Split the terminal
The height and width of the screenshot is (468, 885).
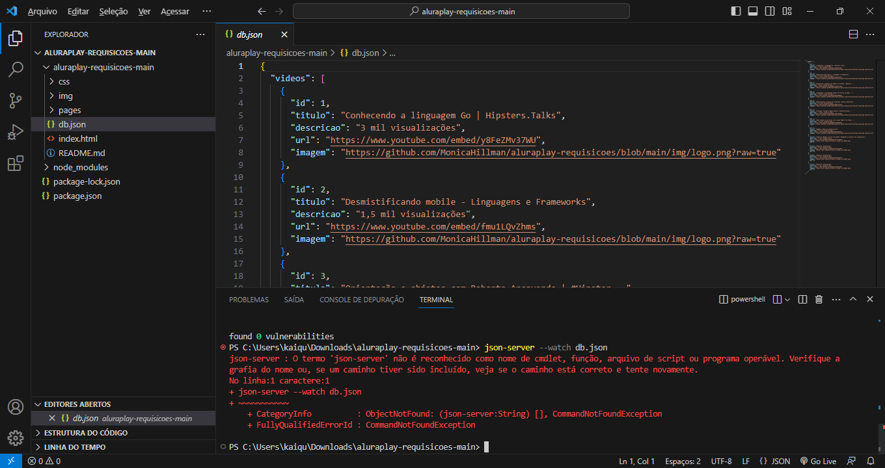802,300
